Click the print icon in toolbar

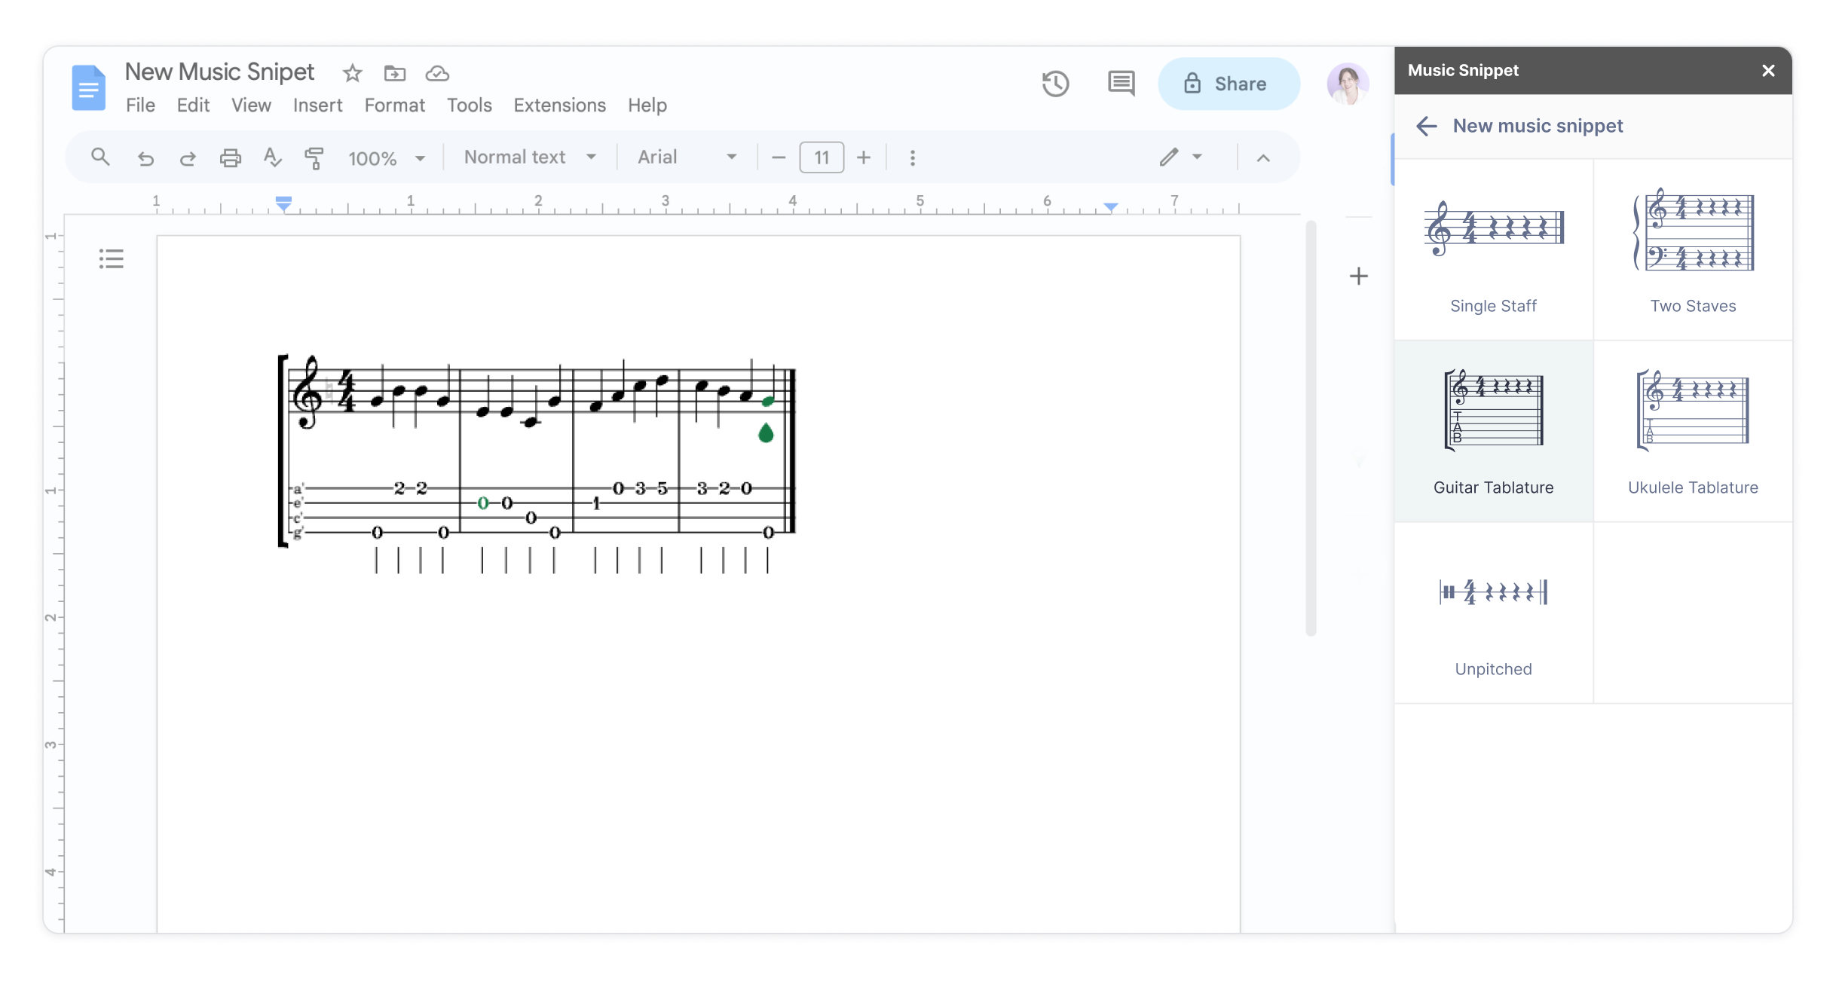click(x=230, y=157)
